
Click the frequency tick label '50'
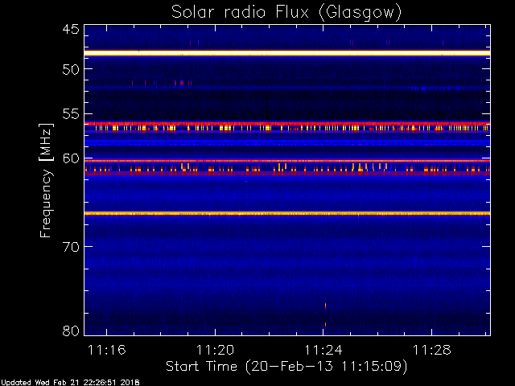pyautogui.click(x=71, y=69)
